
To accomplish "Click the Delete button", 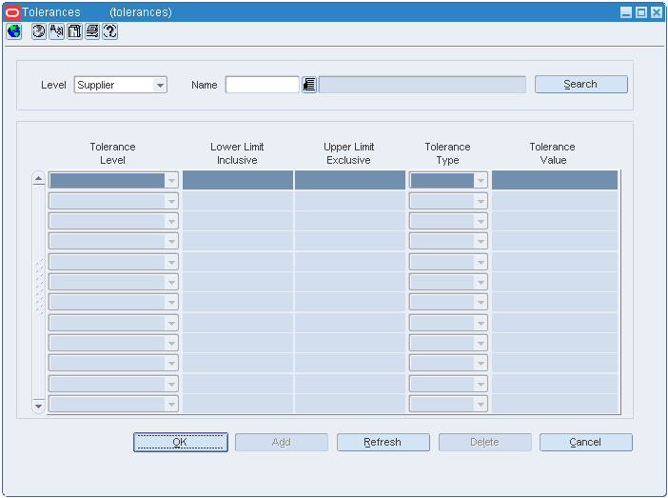I will (484, 442).
